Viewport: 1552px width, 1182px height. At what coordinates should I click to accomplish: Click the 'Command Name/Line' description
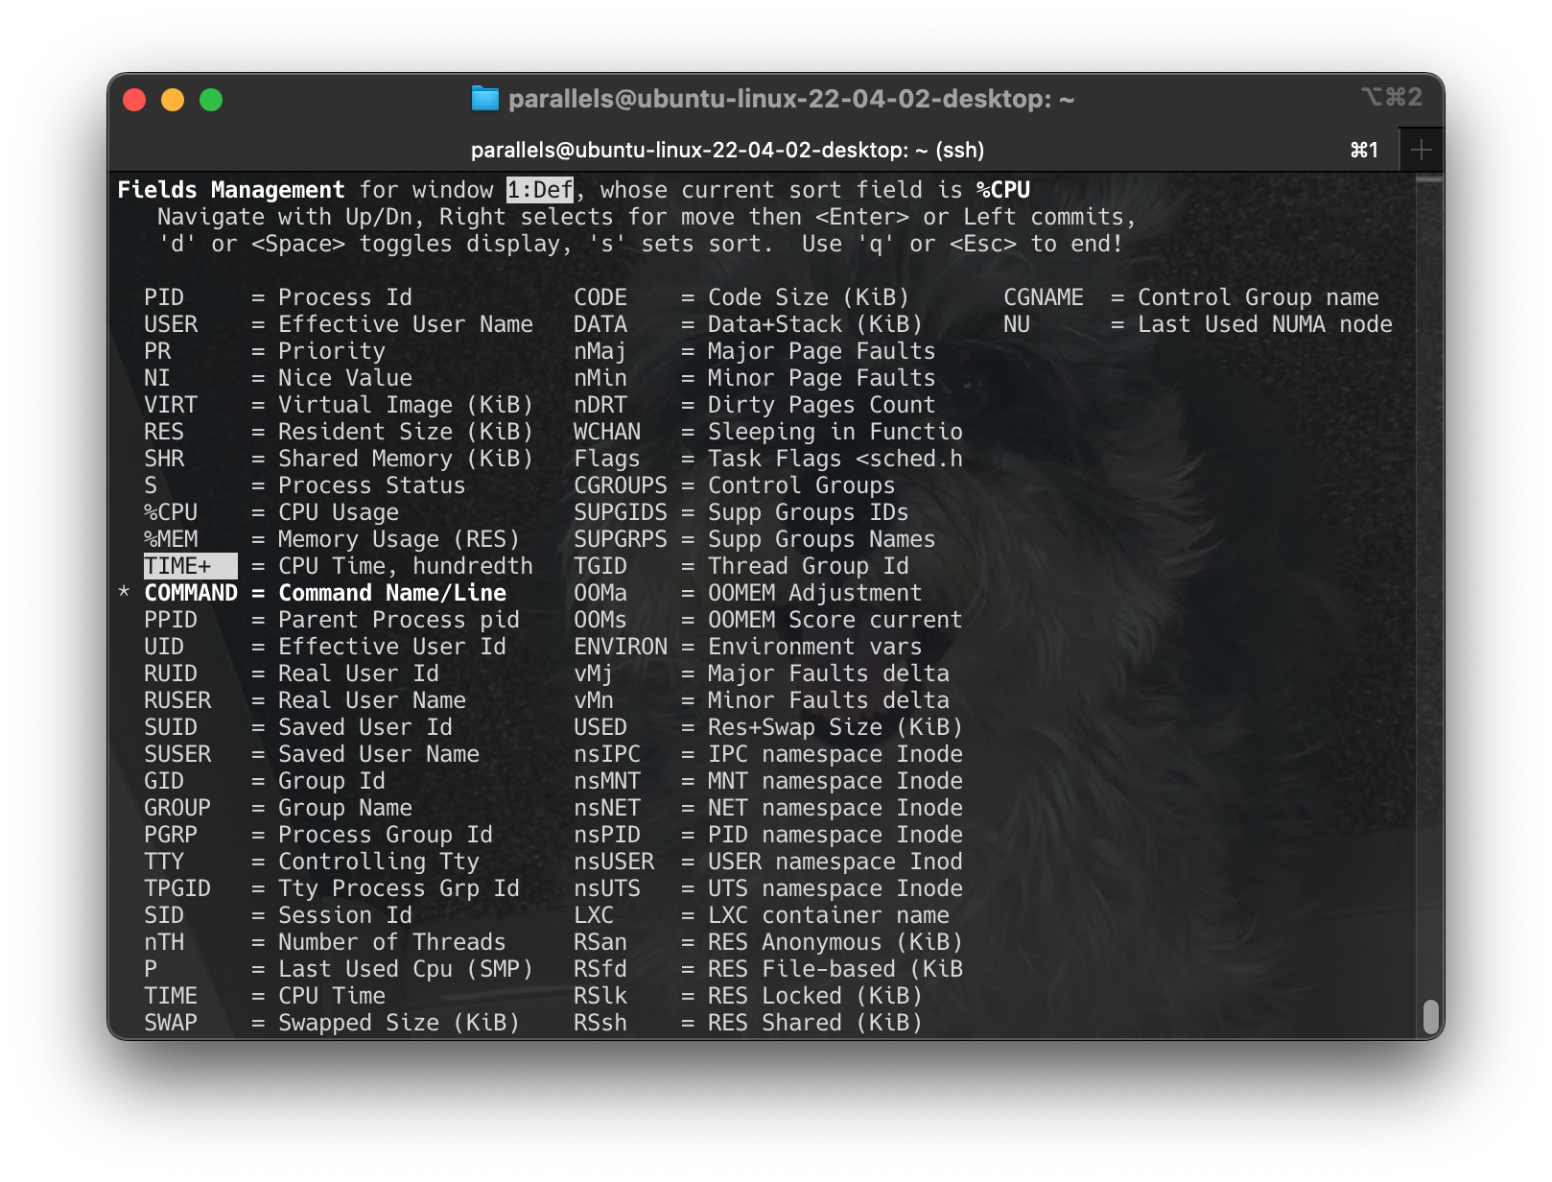coord(392,593)
